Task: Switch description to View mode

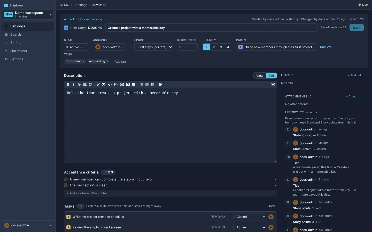Action: coord(260,76)
